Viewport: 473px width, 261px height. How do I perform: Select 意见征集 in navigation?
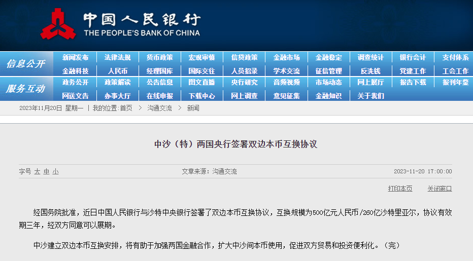pos(287,96)
